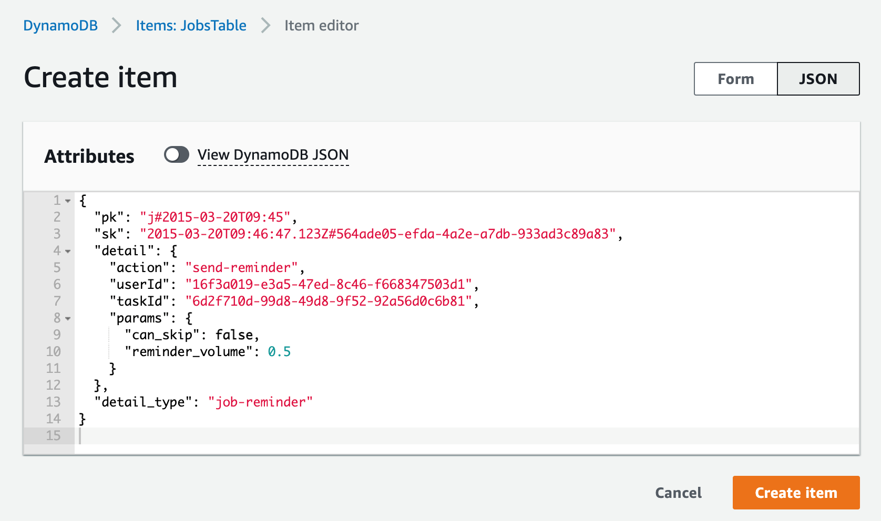The image size is (881, 521).
Task: Select the pk attribute value
Action: [216, 217]
